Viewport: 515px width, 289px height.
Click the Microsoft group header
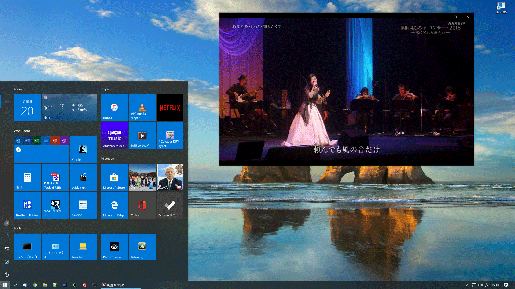coord(108,159)
